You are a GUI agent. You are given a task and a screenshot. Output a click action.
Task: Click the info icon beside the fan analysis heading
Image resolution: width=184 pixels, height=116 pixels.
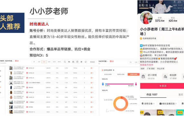[114, 70]
